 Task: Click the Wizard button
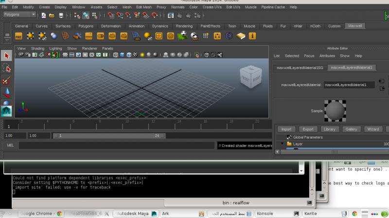click(373, 129)
